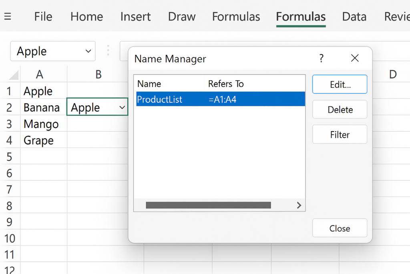The image size is (410, 274).
Task: Click the horizontal scrollbar in the names list
Action: click(x=208, y=205)
